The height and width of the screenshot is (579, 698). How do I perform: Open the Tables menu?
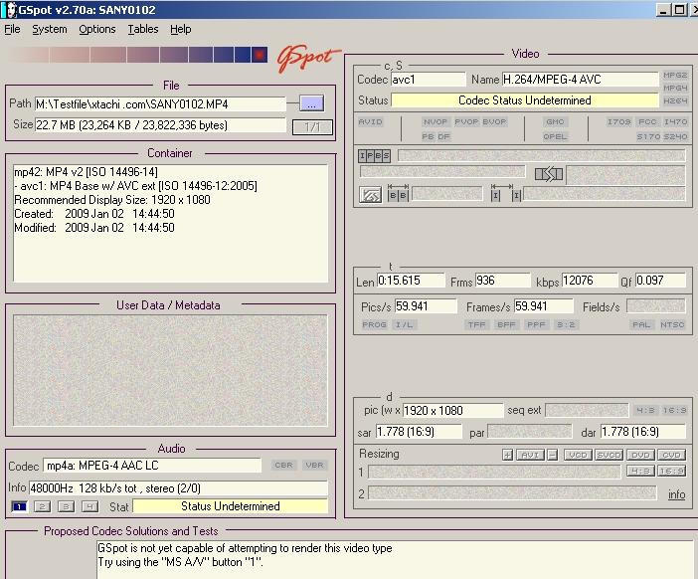point(143,30)
